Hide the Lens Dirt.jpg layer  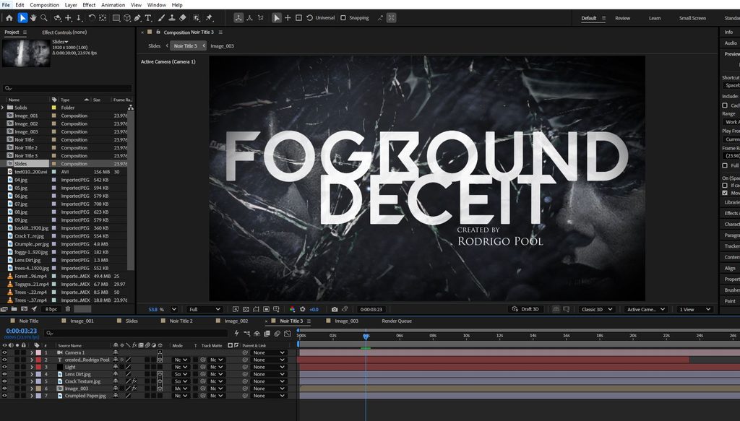pos(5,374)
